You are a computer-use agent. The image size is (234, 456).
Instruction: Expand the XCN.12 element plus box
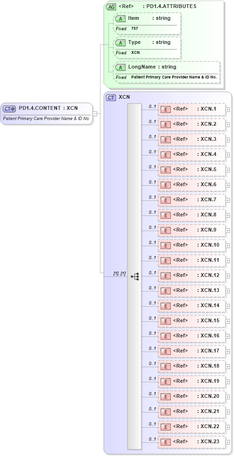point(227,276)
